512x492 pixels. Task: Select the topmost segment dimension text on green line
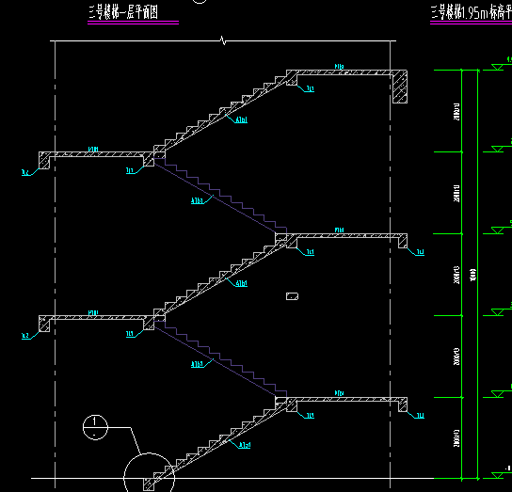point(456,112)
